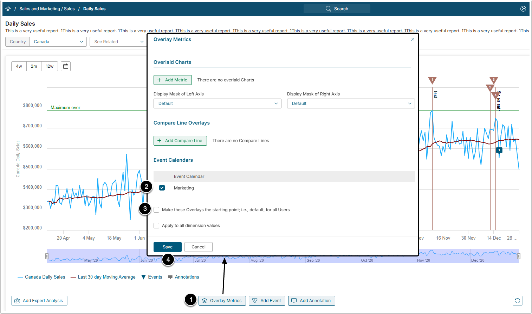The image size is (532, 314).
Task: Expand Display Mask of Right Axis dropdown
Action: tap(351, 103)
